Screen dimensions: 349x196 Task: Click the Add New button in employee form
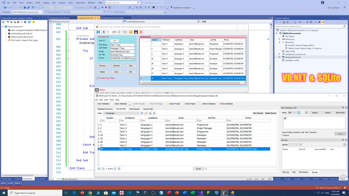pyautogui.click(x=116, y=66)
